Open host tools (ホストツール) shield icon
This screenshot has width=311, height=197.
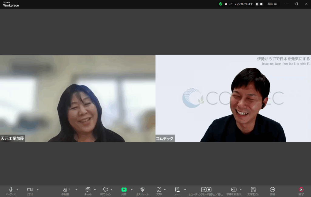point(142,189)
